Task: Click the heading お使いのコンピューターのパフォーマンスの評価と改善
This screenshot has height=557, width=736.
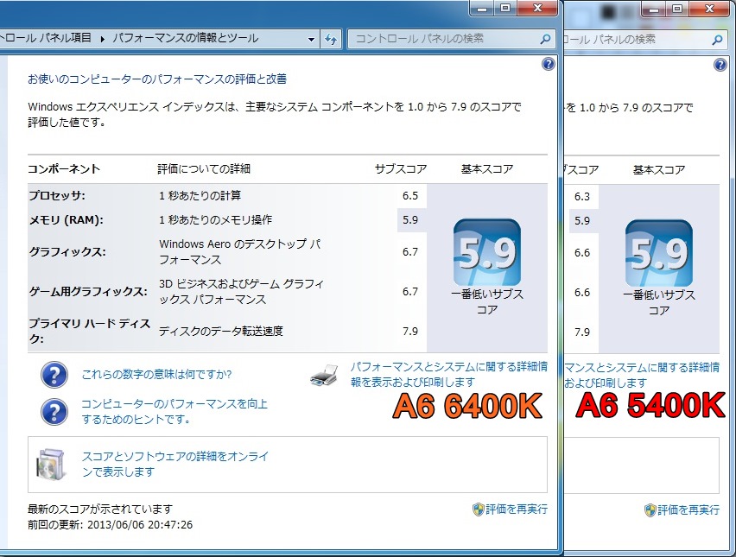Action: tap(156, 79)
